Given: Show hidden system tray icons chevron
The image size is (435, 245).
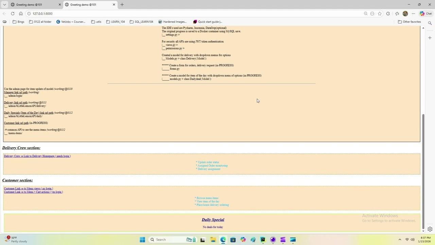Looking at the screenshot, I should point(400,240).
